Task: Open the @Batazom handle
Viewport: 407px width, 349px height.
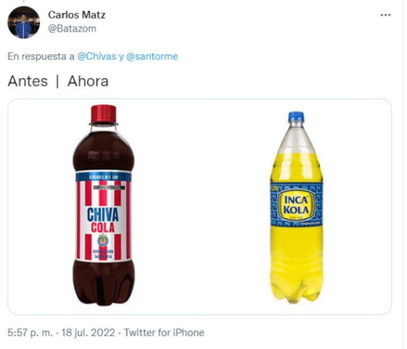Action: click(72, 29)
